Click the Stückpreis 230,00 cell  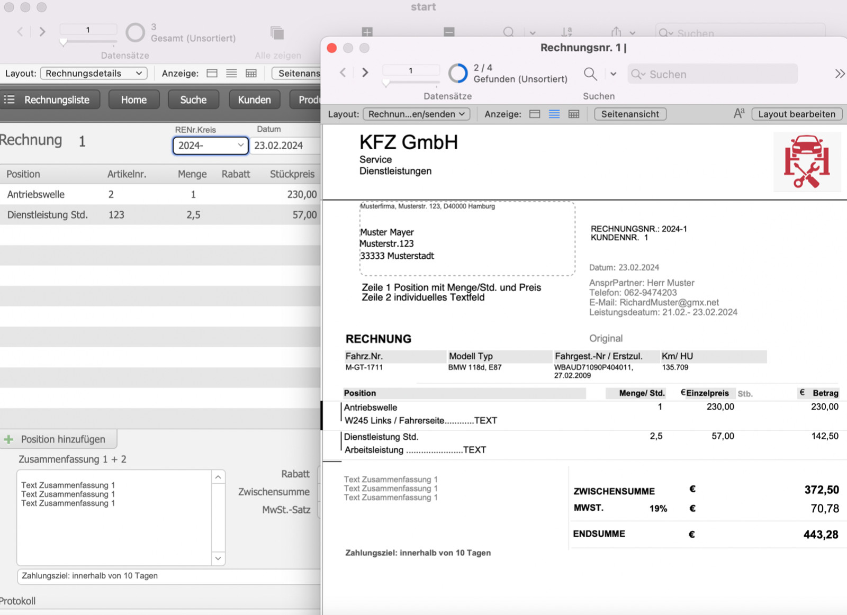pos(302,194)
